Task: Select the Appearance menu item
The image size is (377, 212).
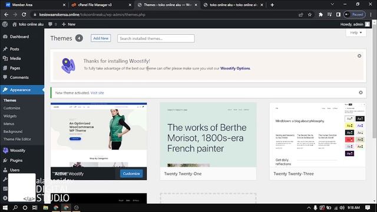Action: (x=22, y=90)
